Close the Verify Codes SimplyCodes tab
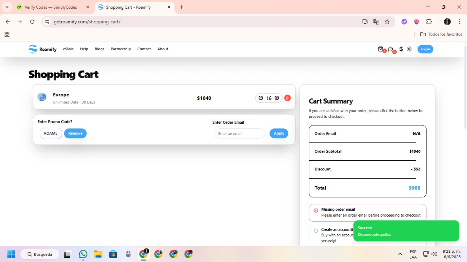The image size is (467, 262). (x=88, y=7)
